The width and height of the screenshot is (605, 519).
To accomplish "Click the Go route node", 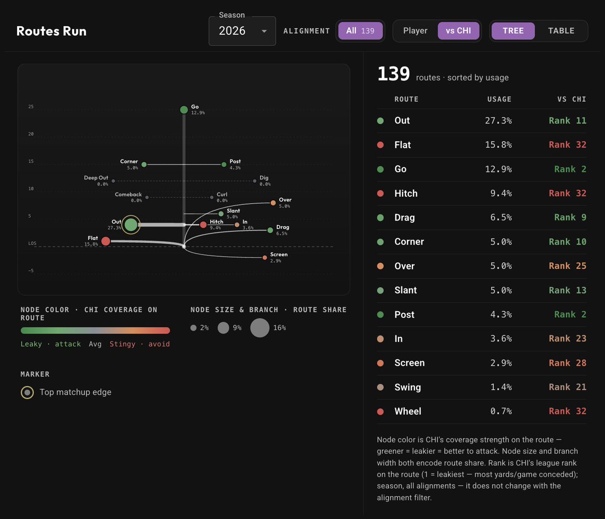I will point(184,109).
